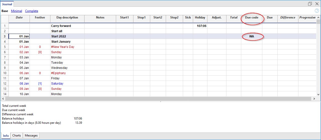Click the #New Year's Day description cell

[x=67, y=47]
